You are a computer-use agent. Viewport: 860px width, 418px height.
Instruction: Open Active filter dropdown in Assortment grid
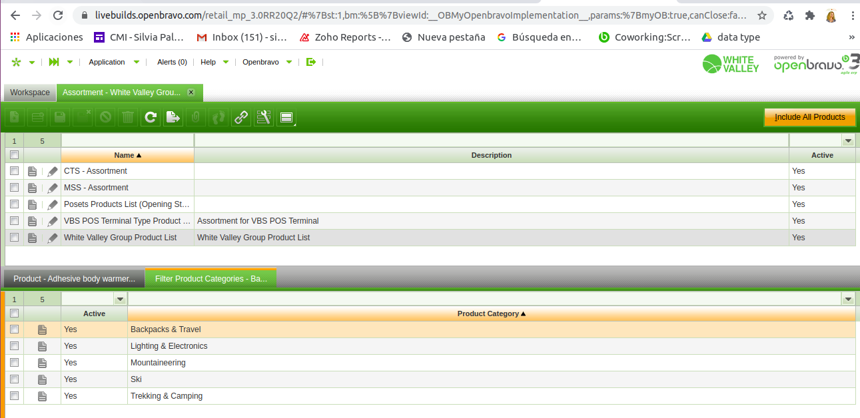tap(848, 140)
